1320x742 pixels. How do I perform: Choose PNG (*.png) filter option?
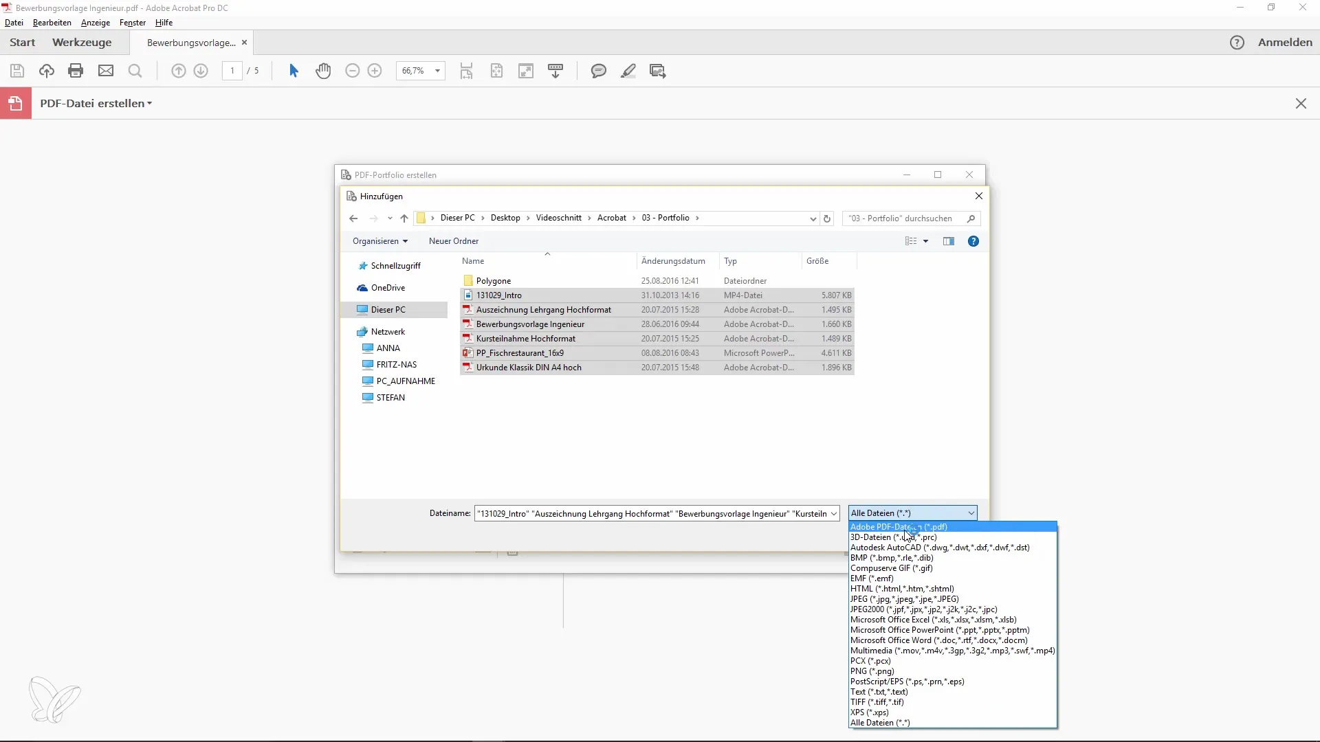coord(953,671)
